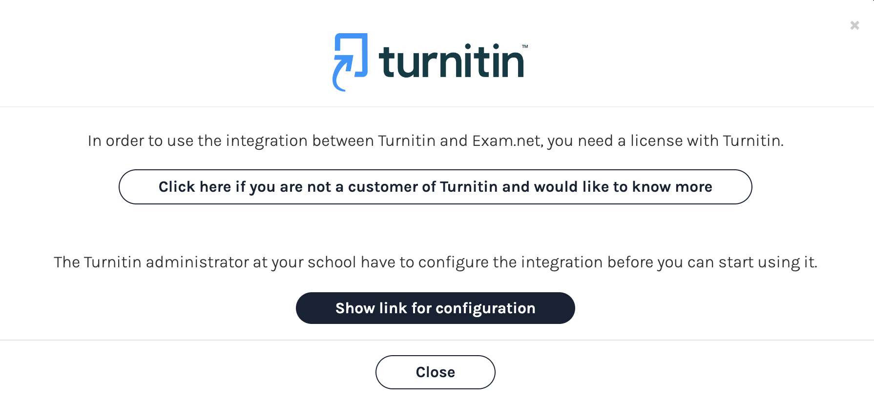Viewport: 874px width, 402px height.
Task: Click the TM trademark symbol beside turnitin
Action: tap(525, 47)
